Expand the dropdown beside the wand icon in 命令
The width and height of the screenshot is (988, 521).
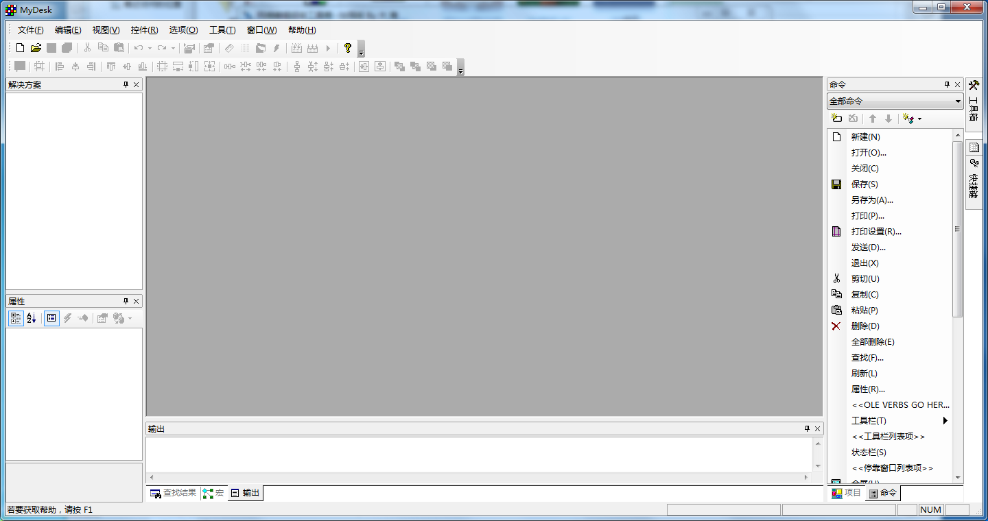(x=919, y=119)
